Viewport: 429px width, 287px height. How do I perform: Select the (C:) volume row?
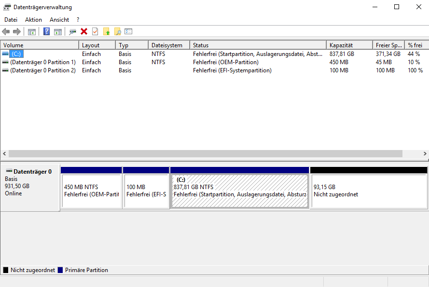[x=214, y=54]
